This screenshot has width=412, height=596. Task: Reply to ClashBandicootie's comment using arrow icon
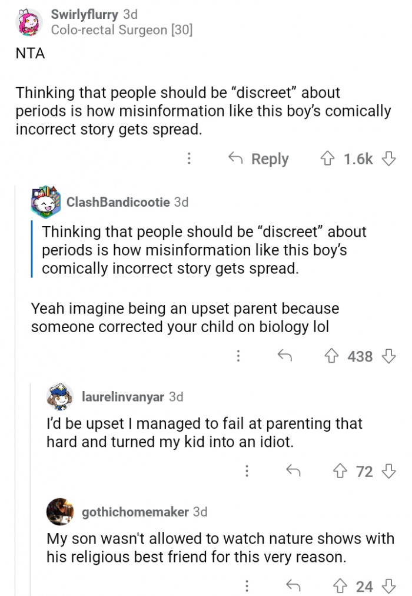coord(285,356)
